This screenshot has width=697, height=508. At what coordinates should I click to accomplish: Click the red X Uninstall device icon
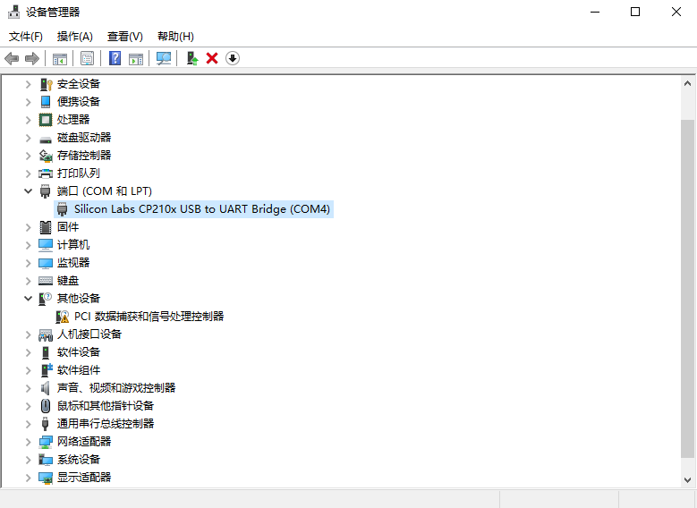coord(212,58)
